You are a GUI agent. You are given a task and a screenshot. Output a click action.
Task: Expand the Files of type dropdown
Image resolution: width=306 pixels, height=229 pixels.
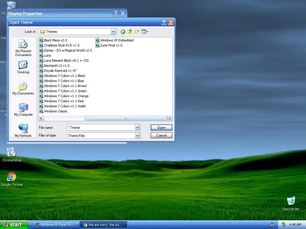(x=137, y=136)
